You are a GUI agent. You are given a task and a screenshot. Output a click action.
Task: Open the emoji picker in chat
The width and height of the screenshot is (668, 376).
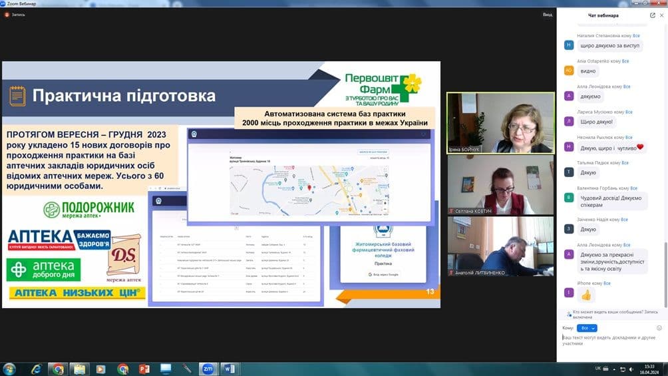659,328
